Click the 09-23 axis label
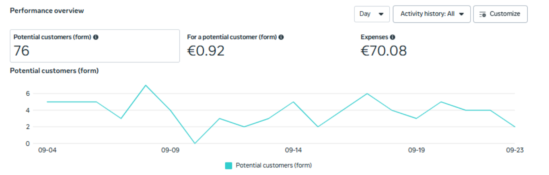Viewport: 549px width, 175px height. pyautogui.click(x=514, y=151)
